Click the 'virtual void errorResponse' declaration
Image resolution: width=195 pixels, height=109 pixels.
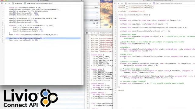coord(145,31)
